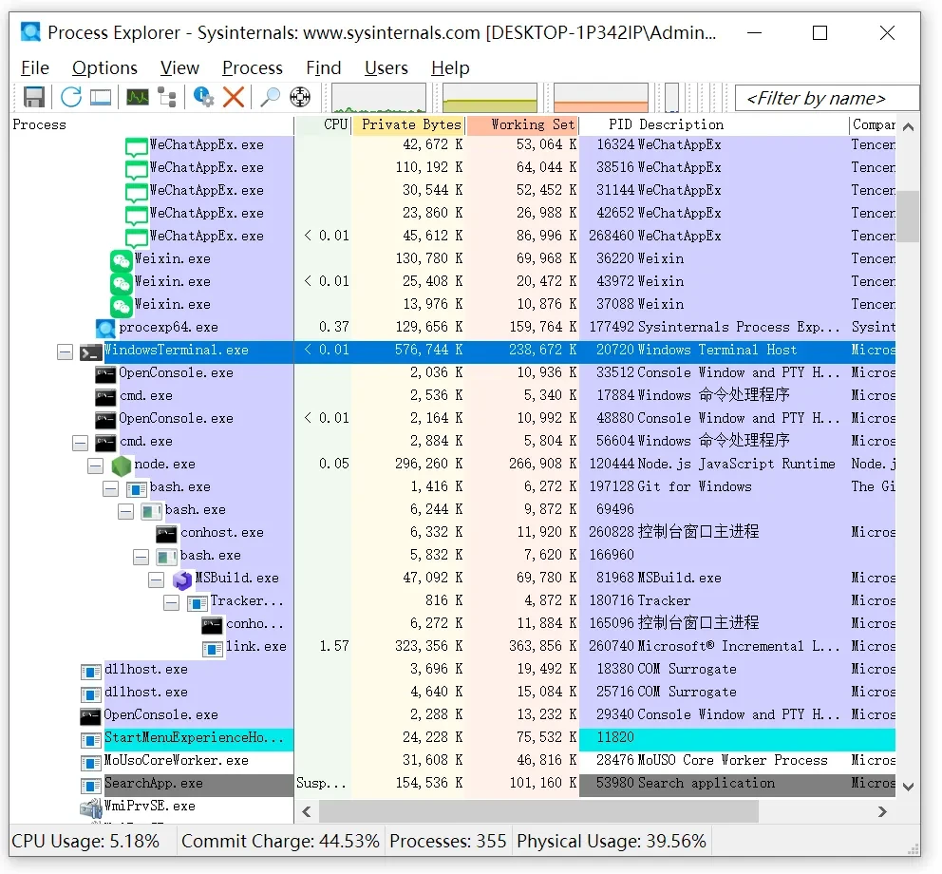Screen dimensions: 942x874
Task: Open the Help menu
Action: (450, 67)
